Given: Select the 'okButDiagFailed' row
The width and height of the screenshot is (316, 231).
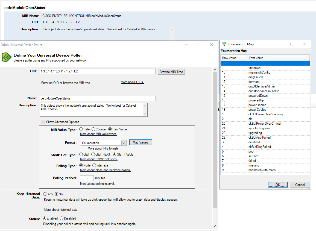Looking at the screenshot, I should 265,147.
